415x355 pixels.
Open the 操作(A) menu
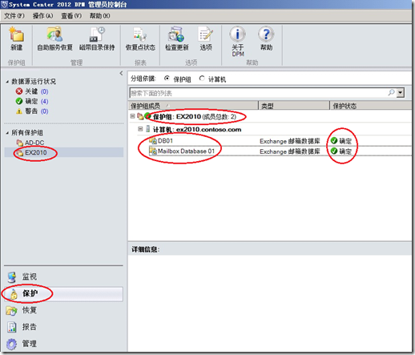[x=42, y=16]
